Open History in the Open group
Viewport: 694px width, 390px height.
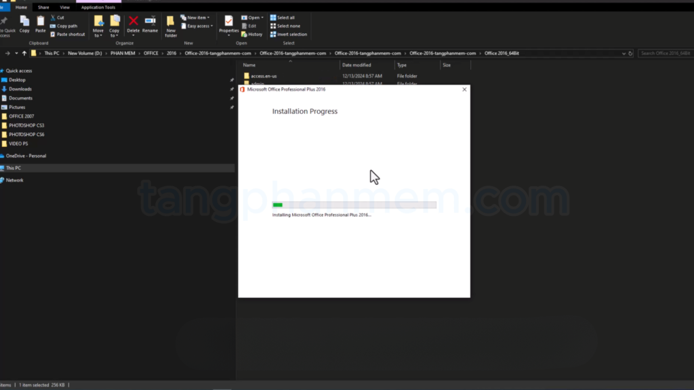click(x=252, y=35)
